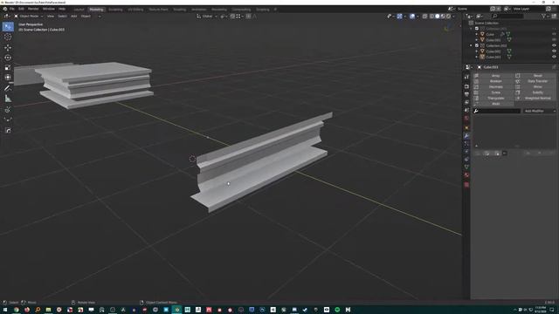The height and width of the screenshot is (314, 559).
Task: Open the Physics properties tab
Action: [466, 152]
